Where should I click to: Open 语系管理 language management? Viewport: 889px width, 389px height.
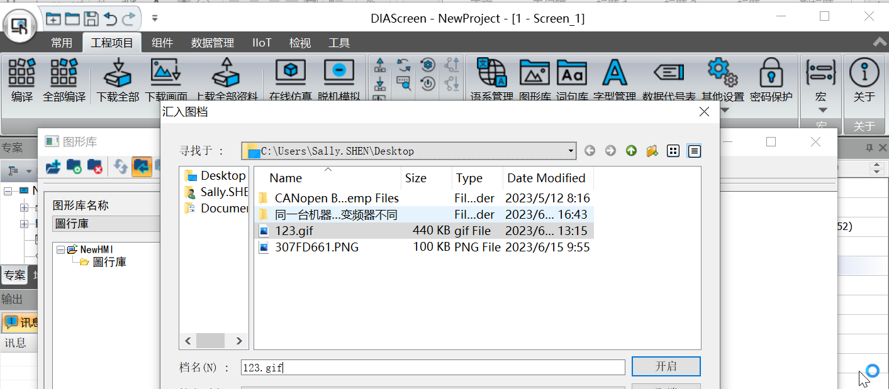pos(491,74)
